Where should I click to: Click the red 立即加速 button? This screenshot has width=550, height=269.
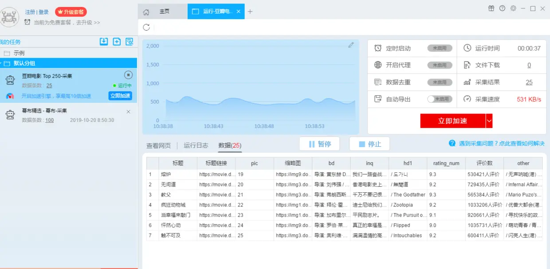click(x=453, y=121)
